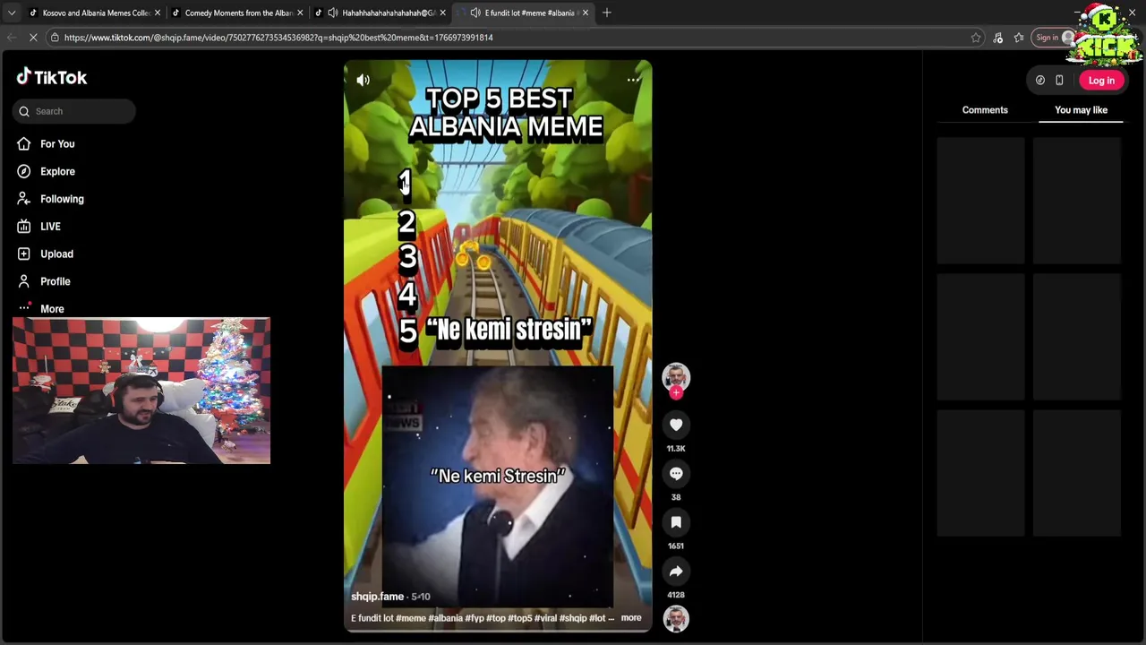
Task: Switch to Comedy Moments from the Albania tab
Action: click(x=237, y=13)
